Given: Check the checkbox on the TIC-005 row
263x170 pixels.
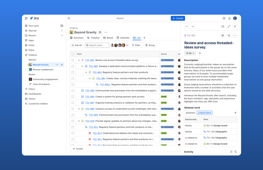Looking at the screenshot, I should point(73,91).
